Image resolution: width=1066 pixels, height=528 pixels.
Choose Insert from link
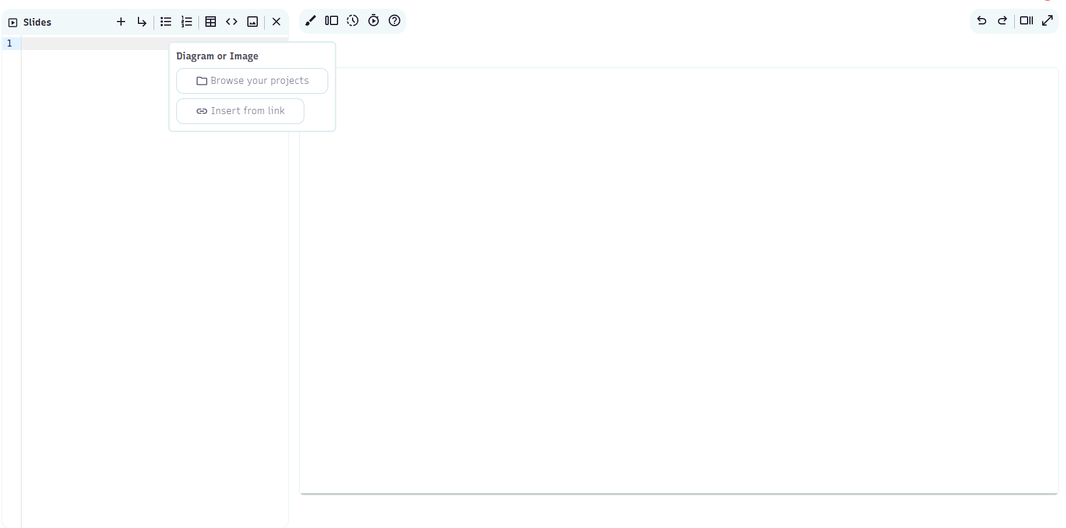240,111
